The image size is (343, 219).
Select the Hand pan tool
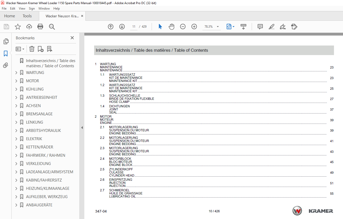point(172,27)
